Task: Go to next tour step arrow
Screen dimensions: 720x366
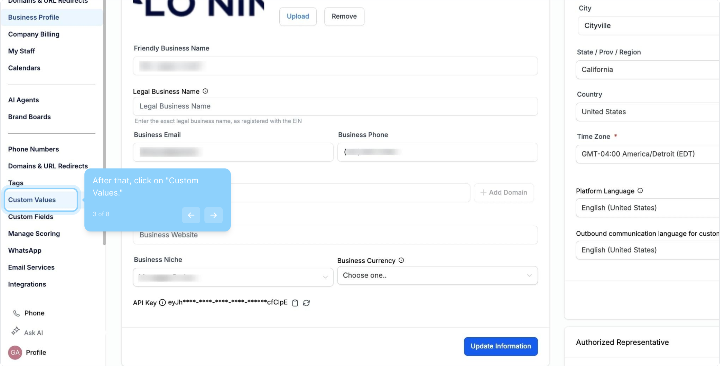Action: tap(214, 215)
